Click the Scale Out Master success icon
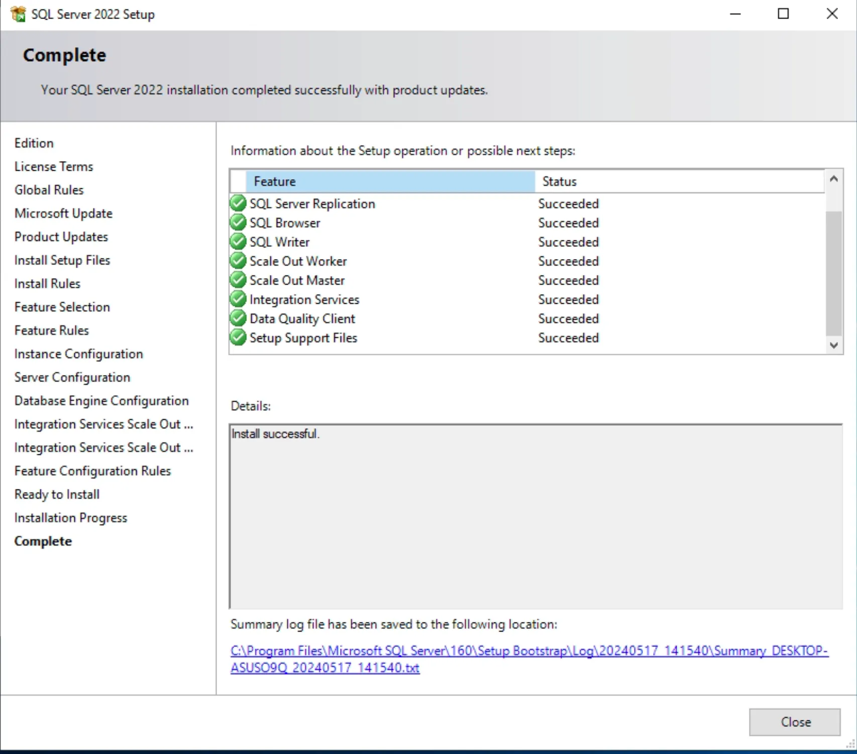Viewport: 857px width, 754px height. pyautogui.click(x=238, y=280)
